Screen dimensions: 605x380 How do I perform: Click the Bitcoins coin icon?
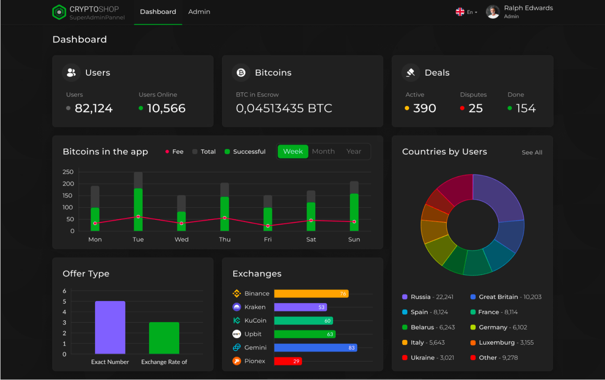241,72
